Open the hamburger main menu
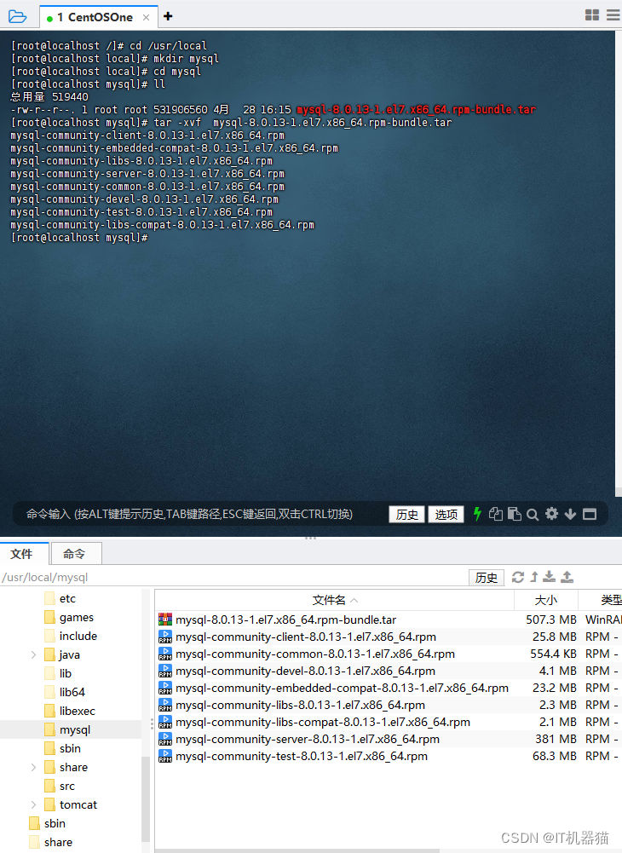Screen dimensions: 622x853 (x=613, y=15)
